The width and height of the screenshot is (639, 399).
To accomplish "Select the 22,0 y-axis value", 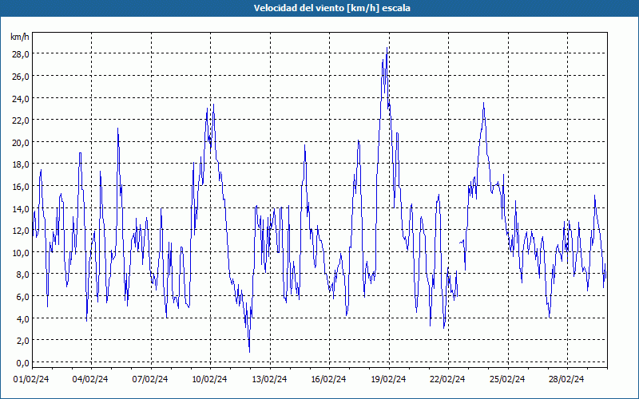I will (21, 120).
